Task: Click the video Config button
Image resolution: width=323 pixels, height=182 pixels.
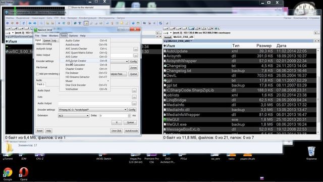Action: coord(133,62)
